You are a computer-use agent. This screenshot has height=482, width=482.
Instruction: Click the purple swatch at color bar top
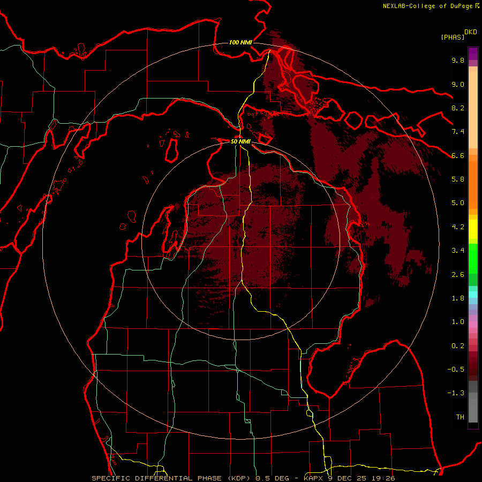(x=473, y=54)
